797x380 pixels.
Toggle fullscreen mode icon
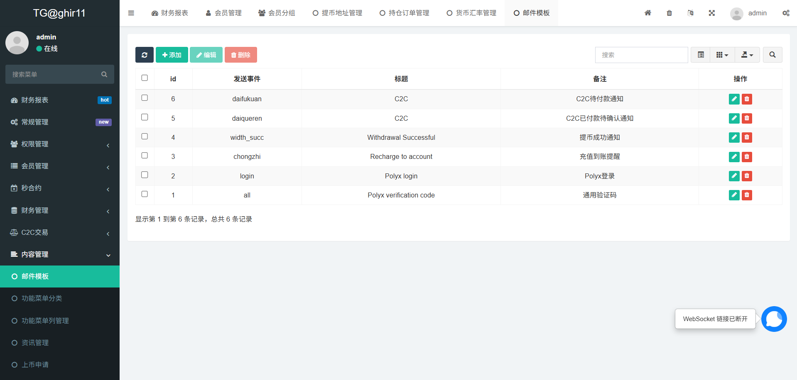click(x=711, y=13)
